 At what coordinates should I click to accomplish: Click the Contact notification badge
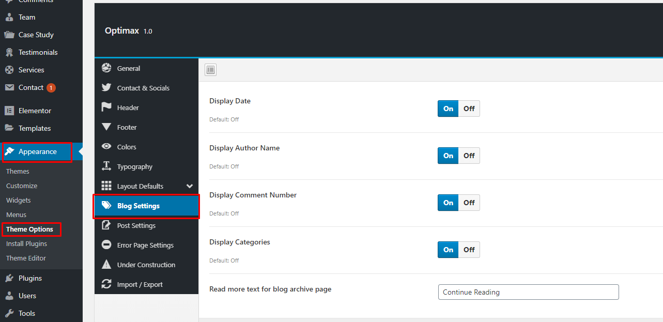point(51,88)
